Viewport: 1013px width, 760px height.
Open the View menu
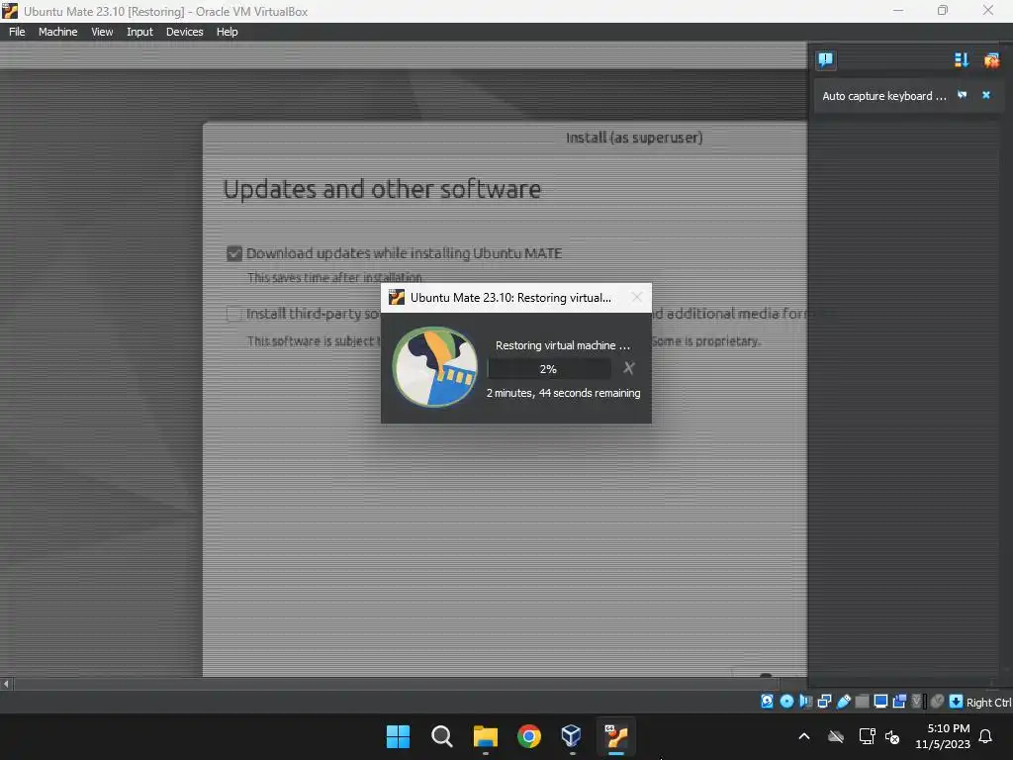tap(102, 32)
